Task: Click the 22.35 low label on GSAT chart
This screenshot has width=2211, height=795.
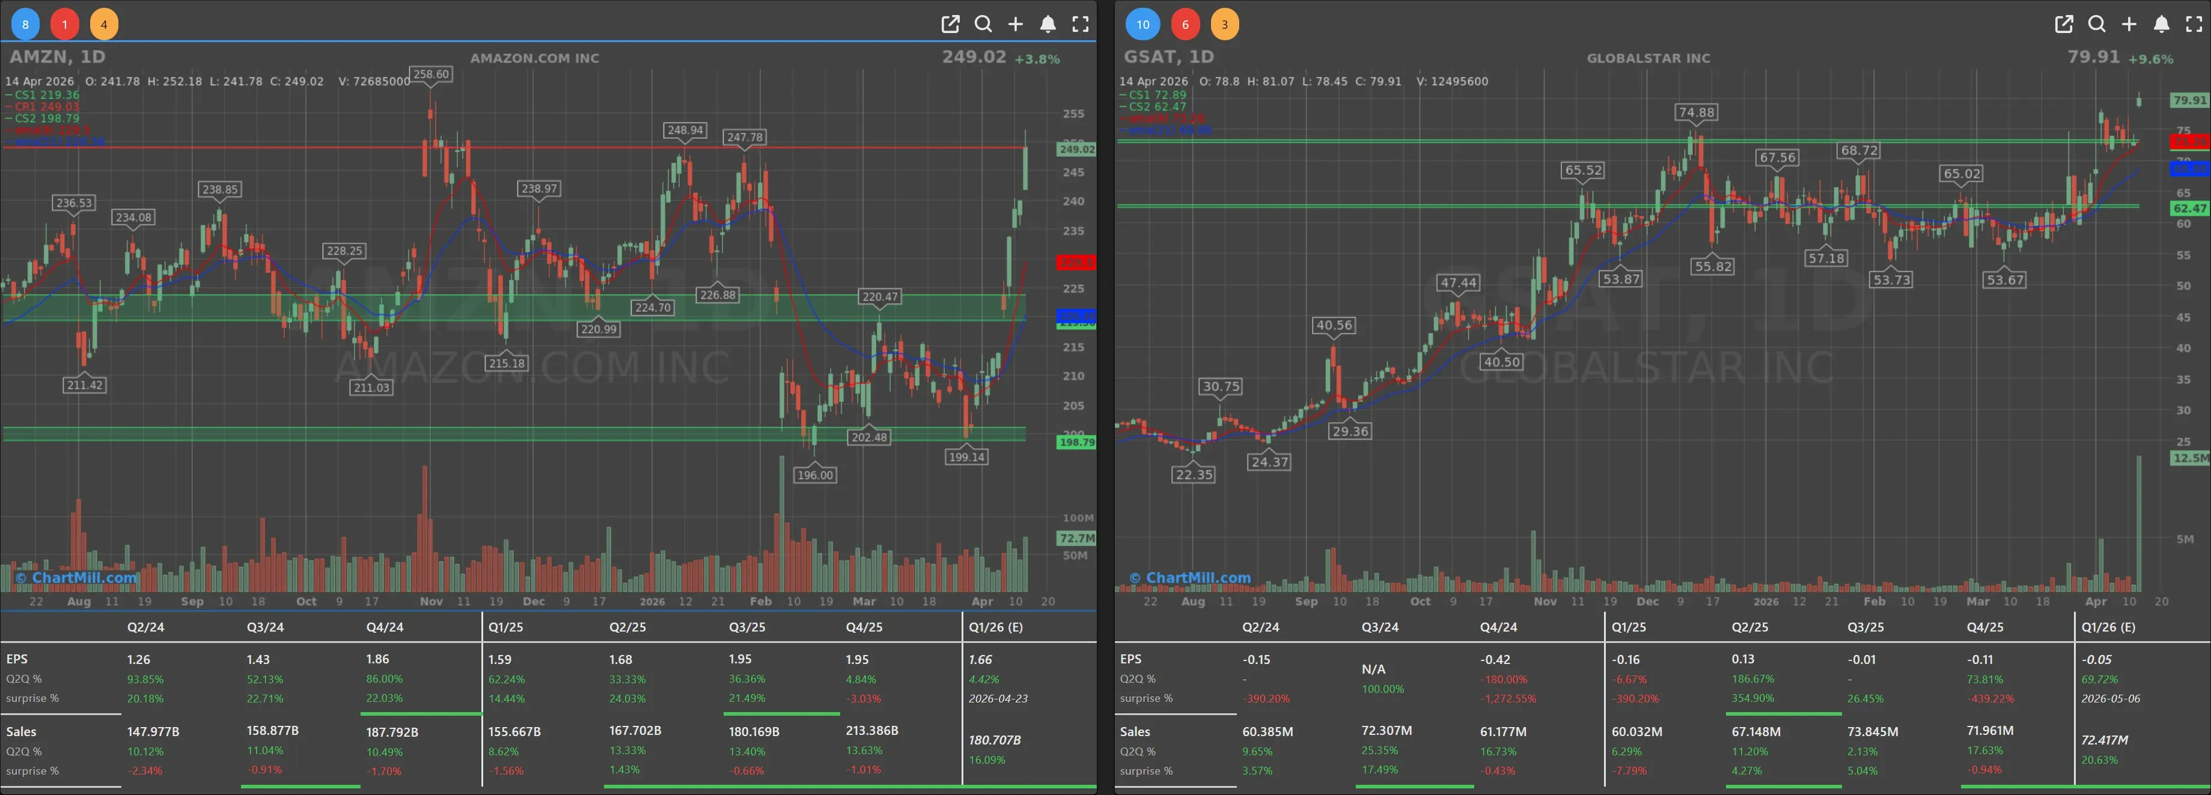Action: (x=1194, y=474)
